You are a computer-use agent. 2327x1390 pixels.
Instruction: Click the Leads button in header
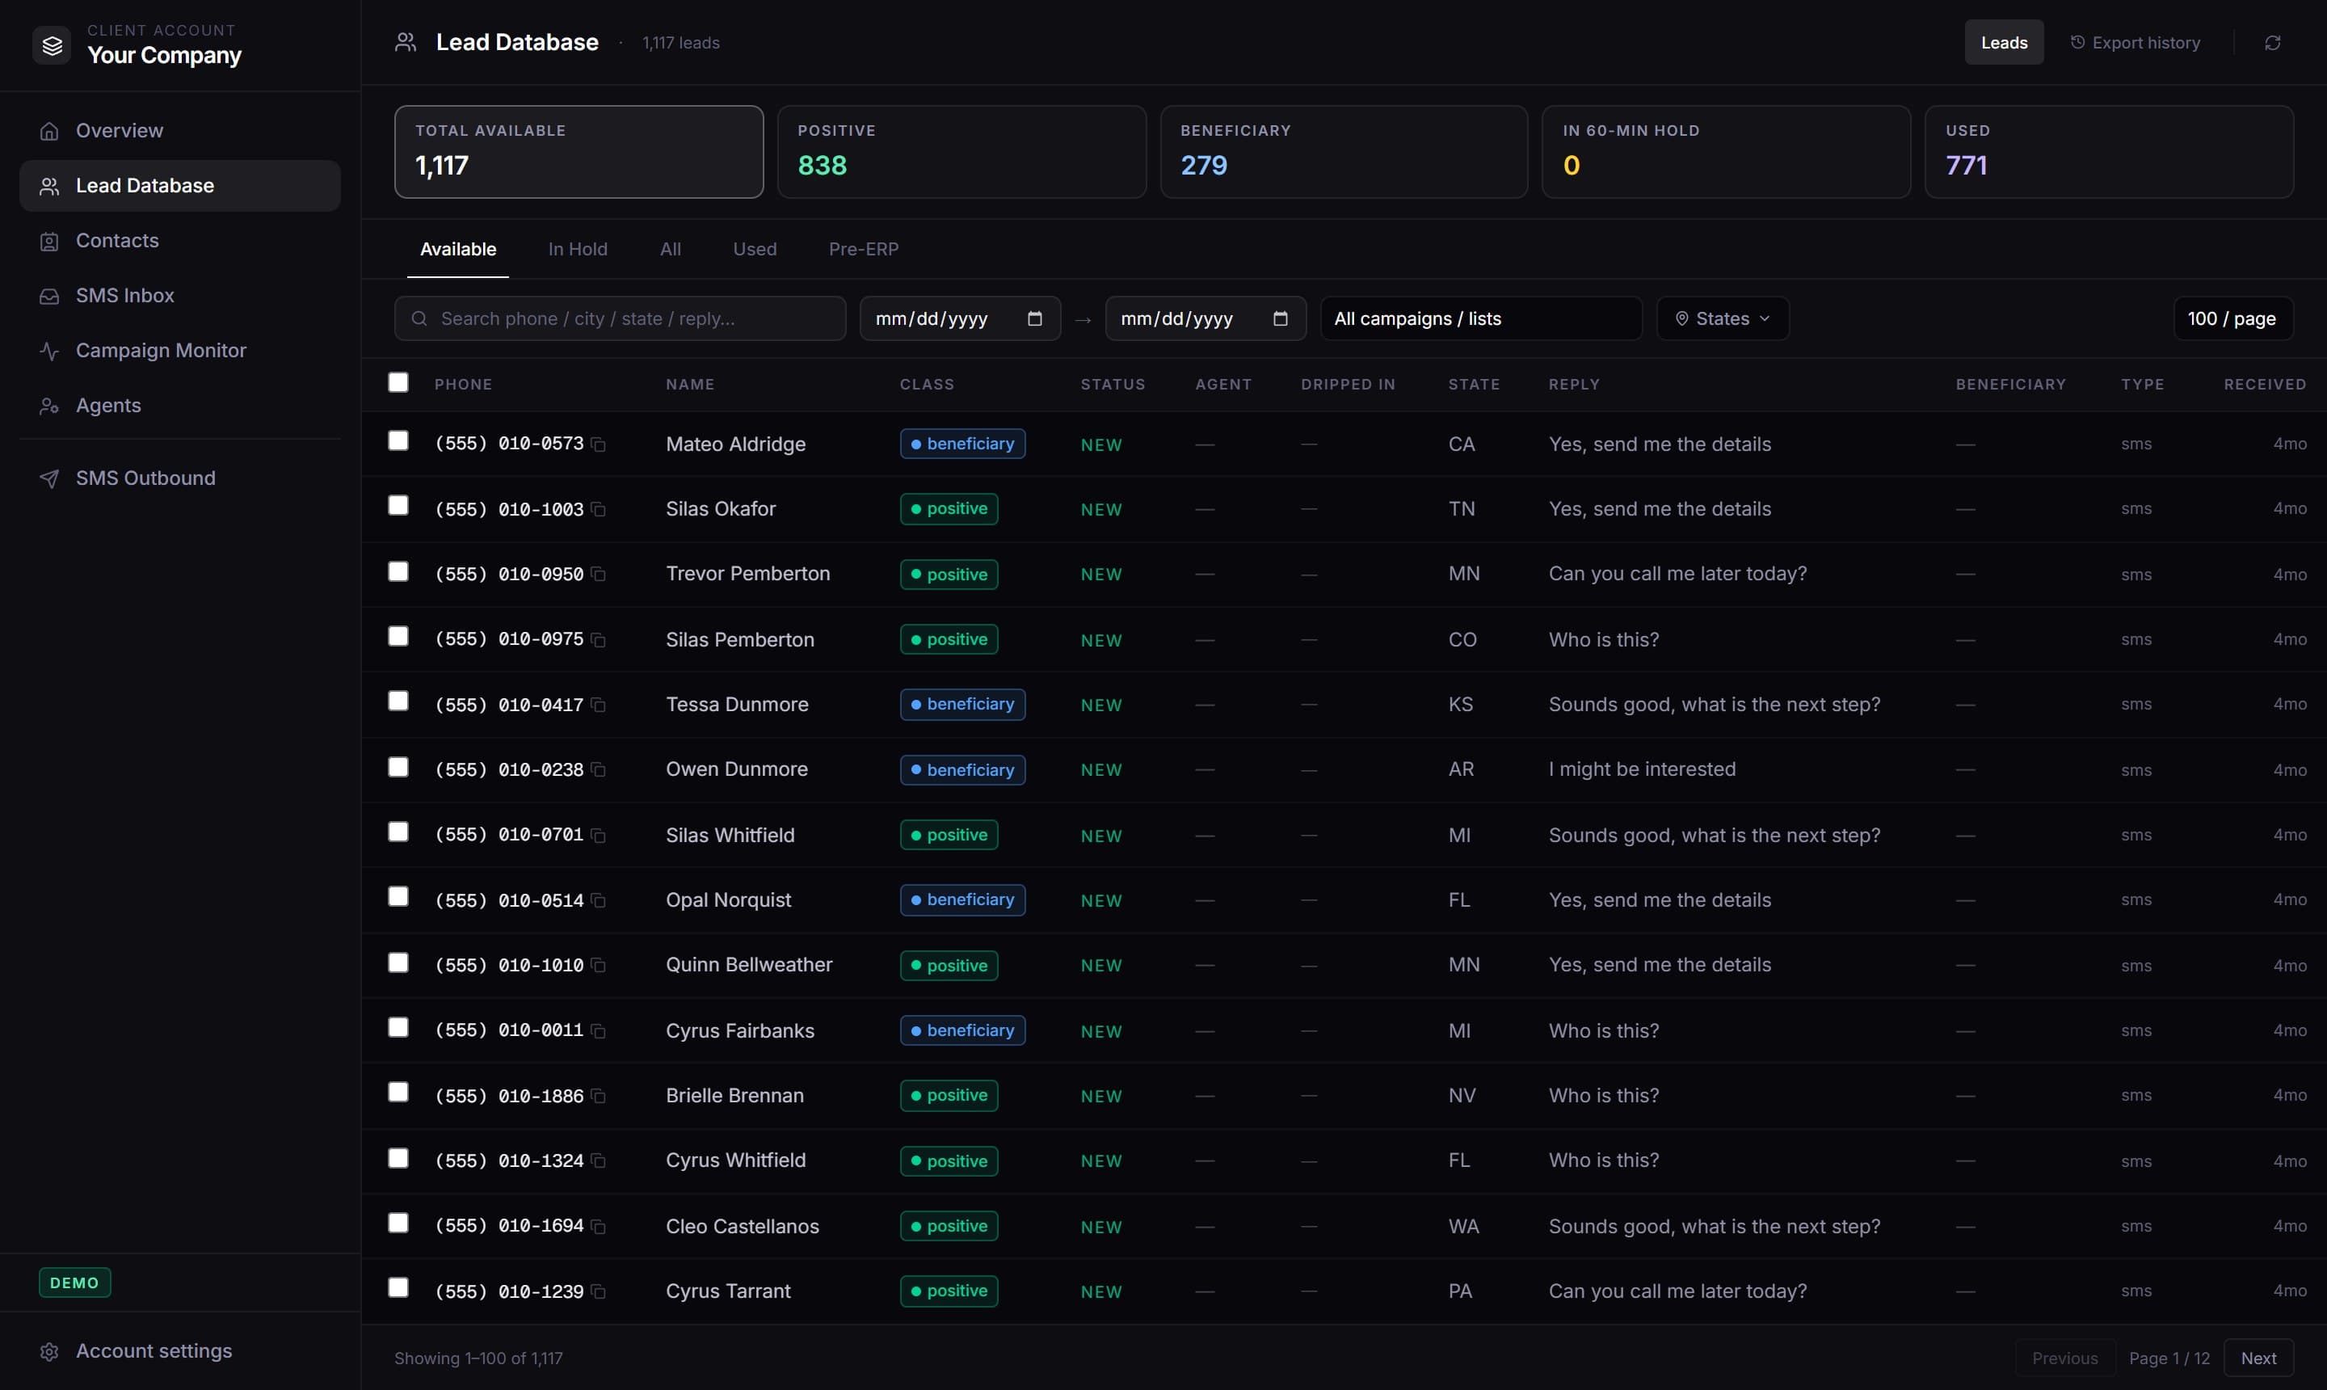coord(2004,43)
